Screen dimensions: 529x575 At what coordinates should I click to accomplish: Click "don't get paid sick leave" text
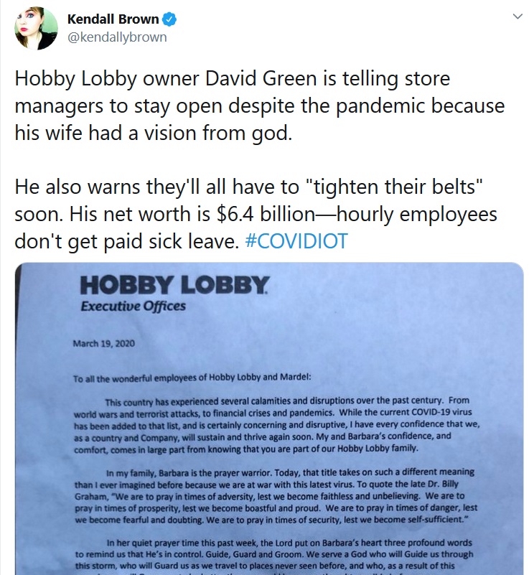tap(127, 241)
